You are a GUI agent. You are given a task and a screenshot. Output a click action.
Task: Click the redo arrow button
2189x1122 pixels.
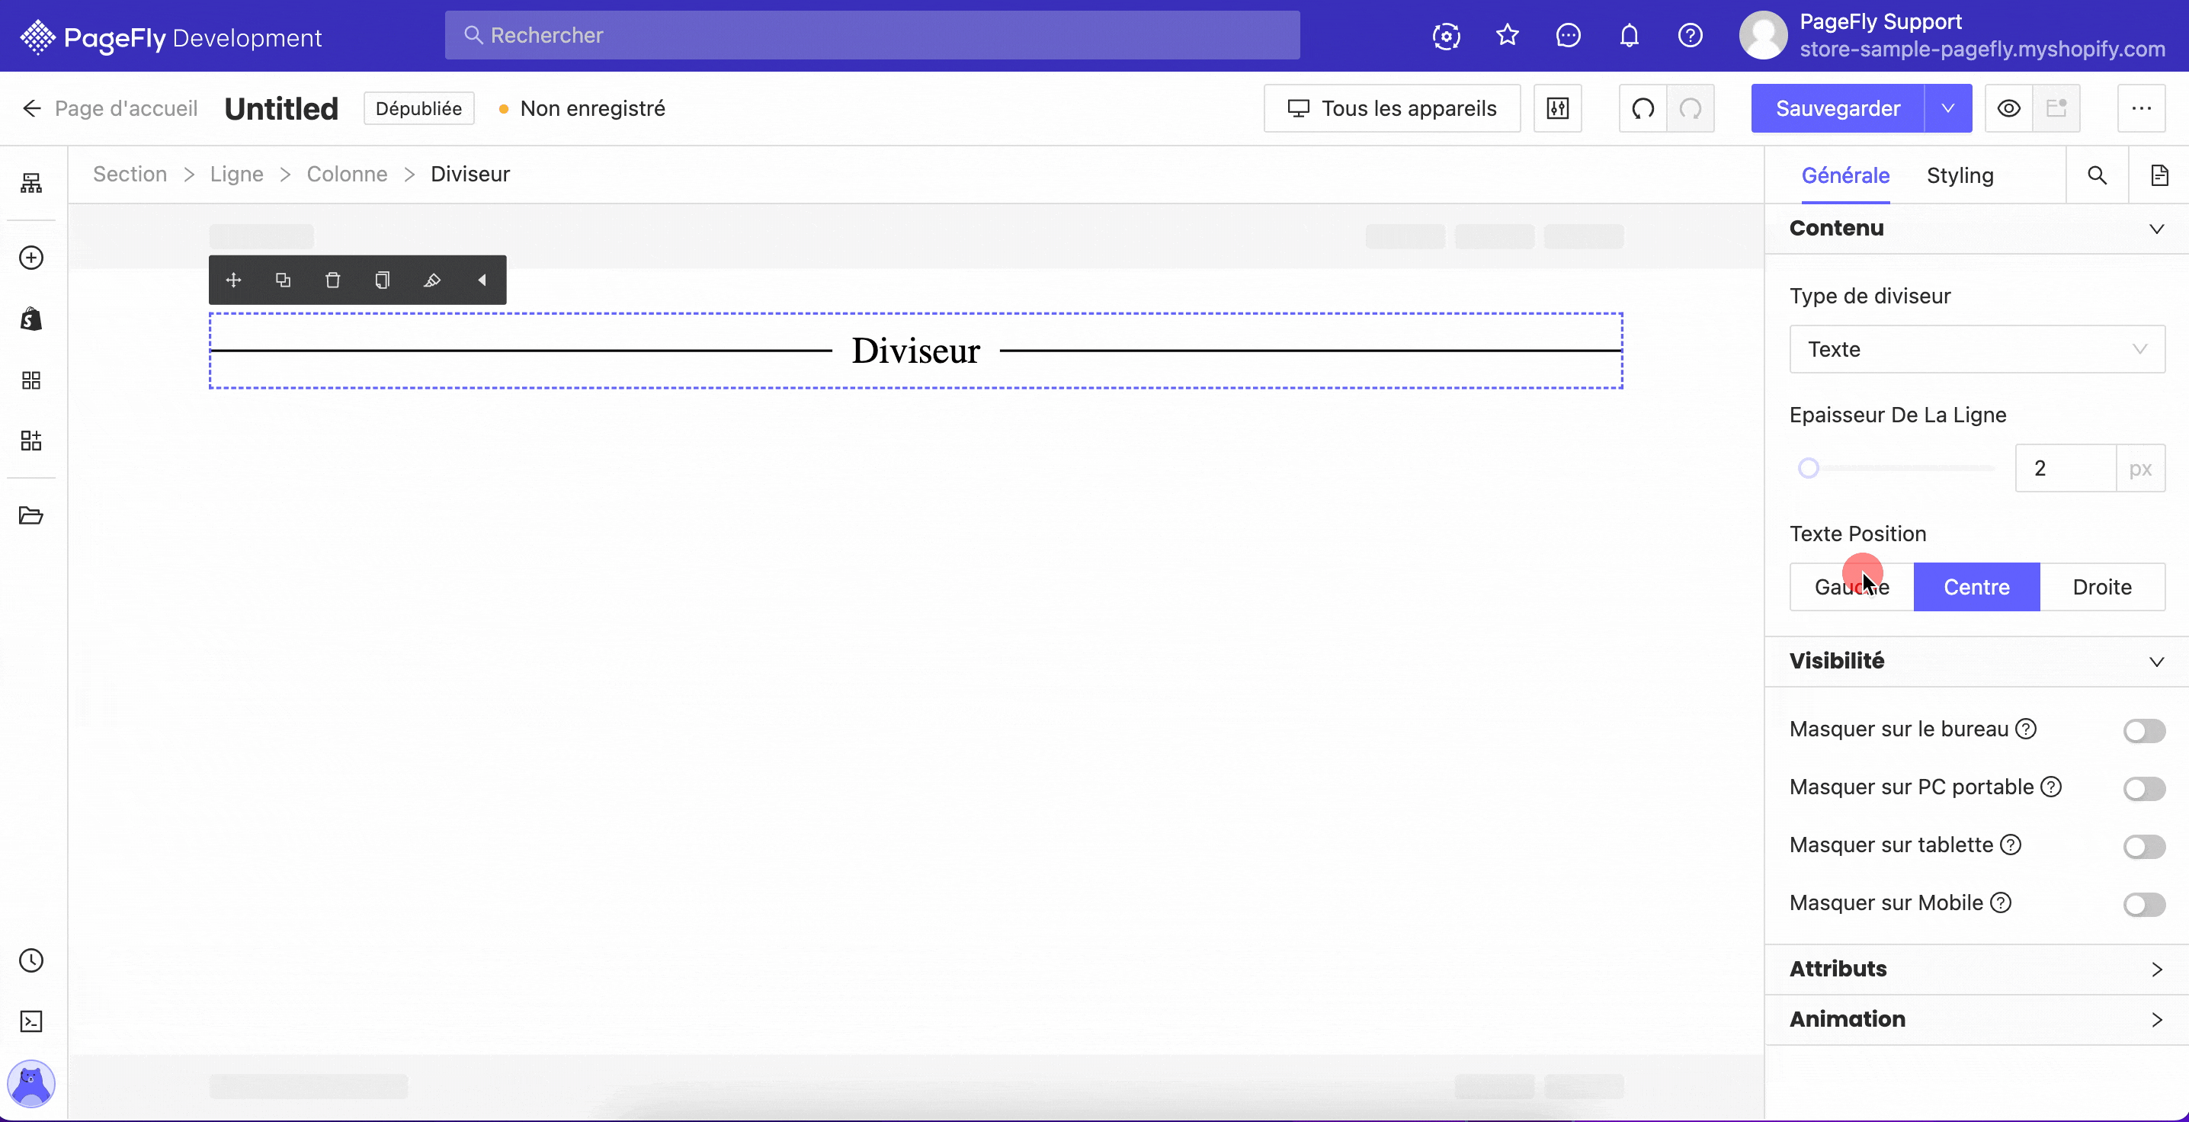(1691, 108)
